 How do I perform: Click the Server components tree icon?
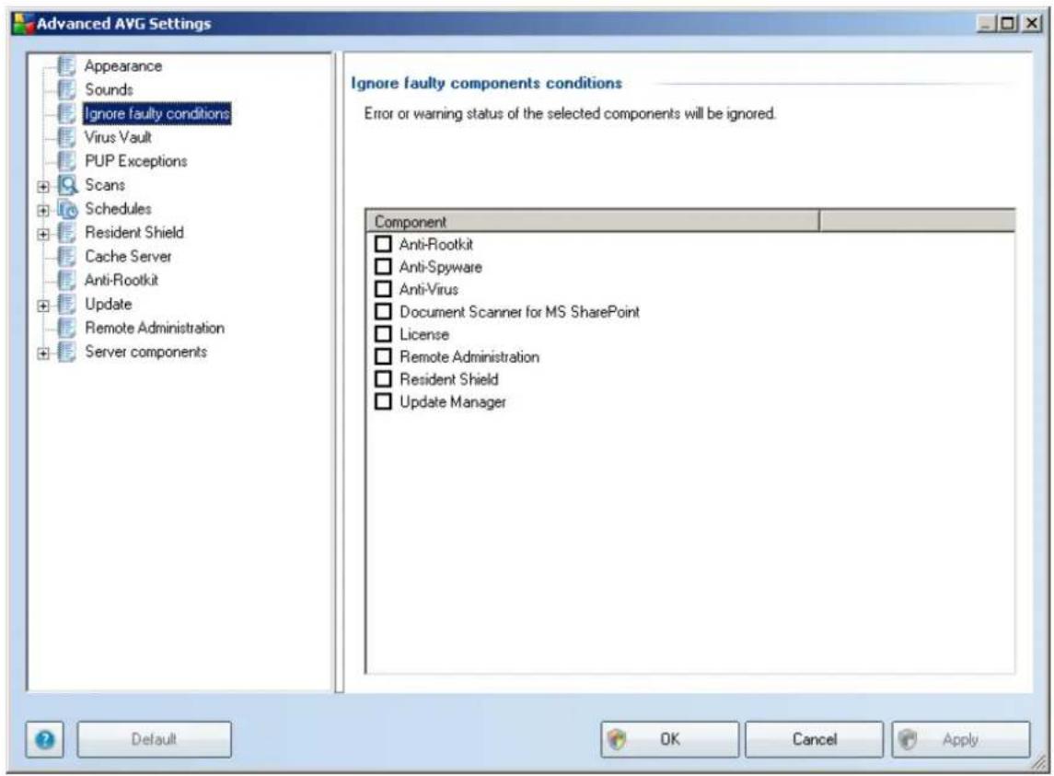66,352
